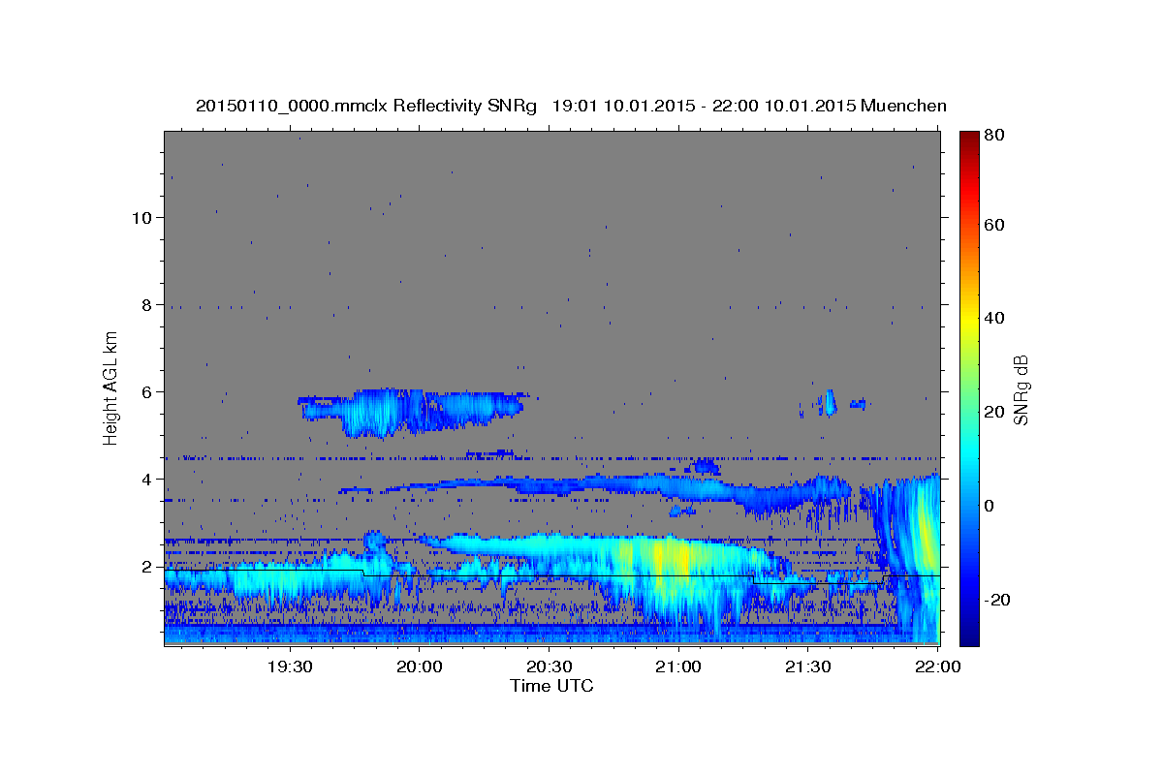The image size is (1163, 775).
Task: Click the height tick label 8
Action: point(147,304)
